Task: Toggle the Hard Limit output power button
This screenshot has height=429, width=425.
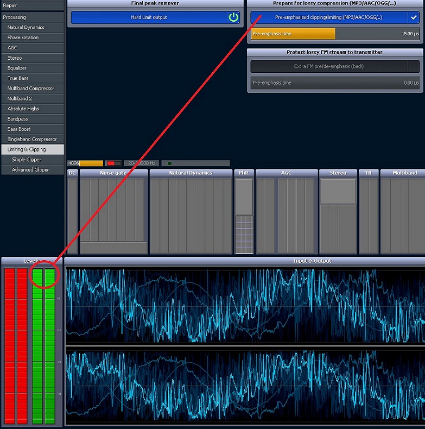Action: pos(233,17)
